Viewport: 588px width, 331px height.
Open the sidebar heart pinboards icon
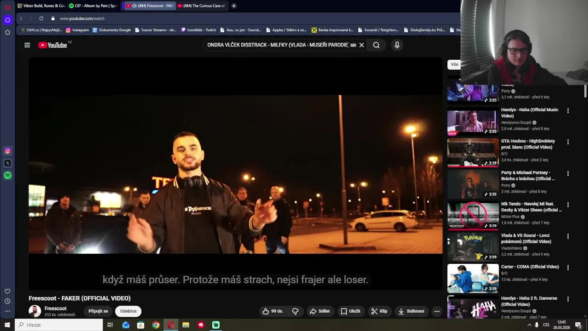click(x=7, y=291)
